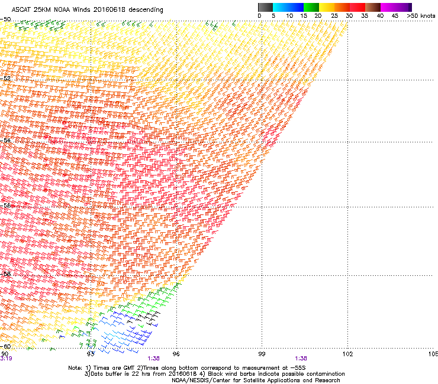Select the green 15-20 knots legend swatch
Screen dimensions: 438x384
coord(311,7)
